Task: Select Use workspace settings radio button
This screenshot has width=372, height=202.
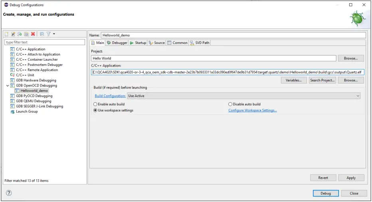Action: (x=95, y=110)
